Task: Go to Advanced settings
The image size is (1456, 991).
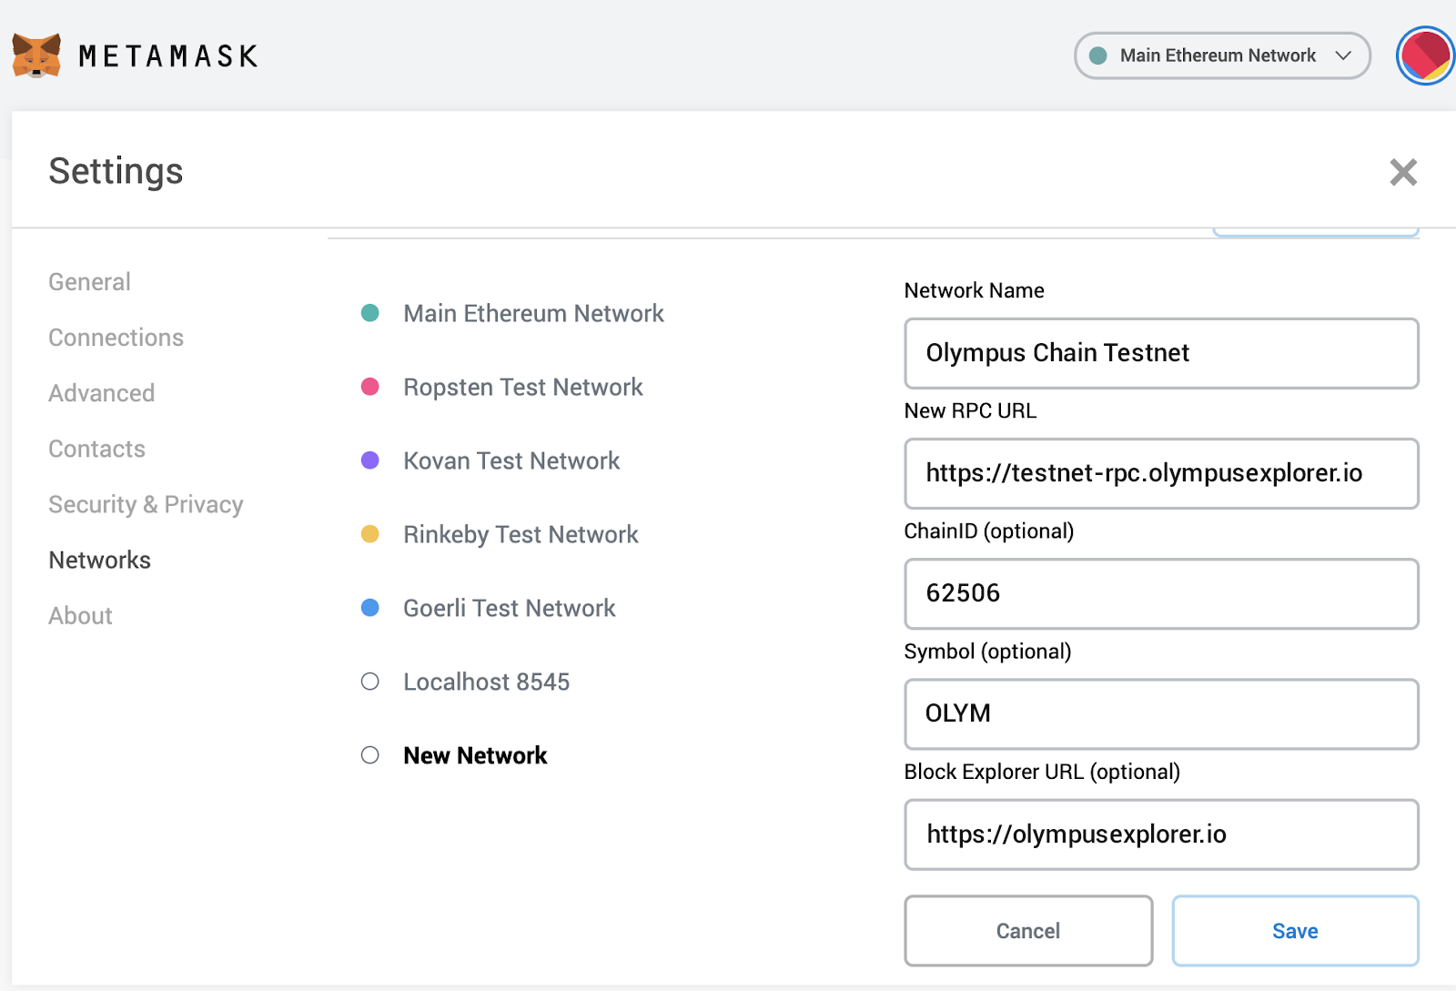Action: tap(101, 393)
